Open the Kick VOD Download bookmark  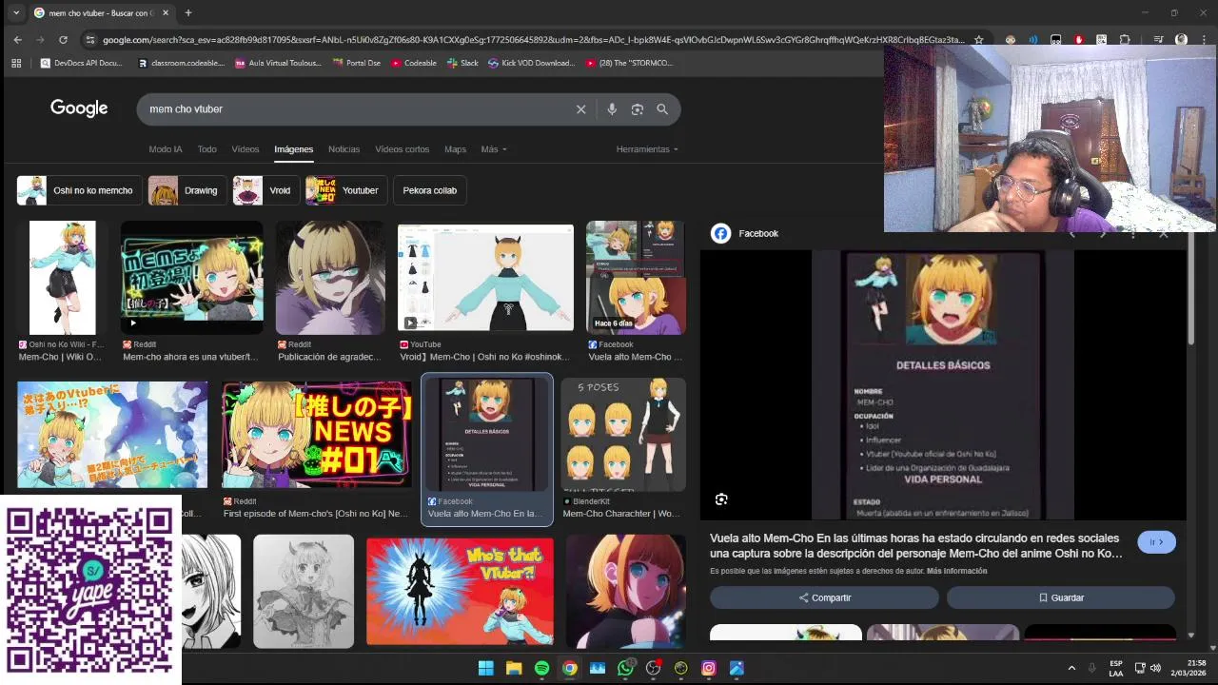(531, 63)
